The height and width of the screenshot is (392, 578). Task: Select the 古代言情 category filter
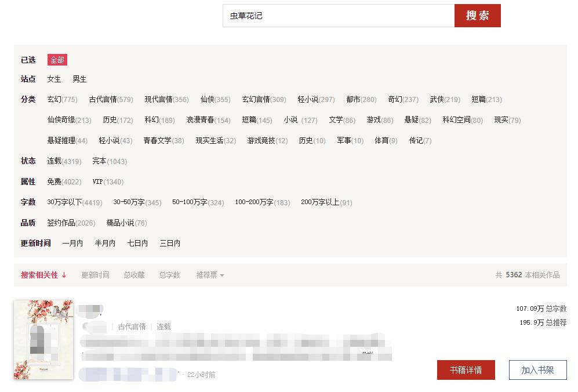click(96, 99)
